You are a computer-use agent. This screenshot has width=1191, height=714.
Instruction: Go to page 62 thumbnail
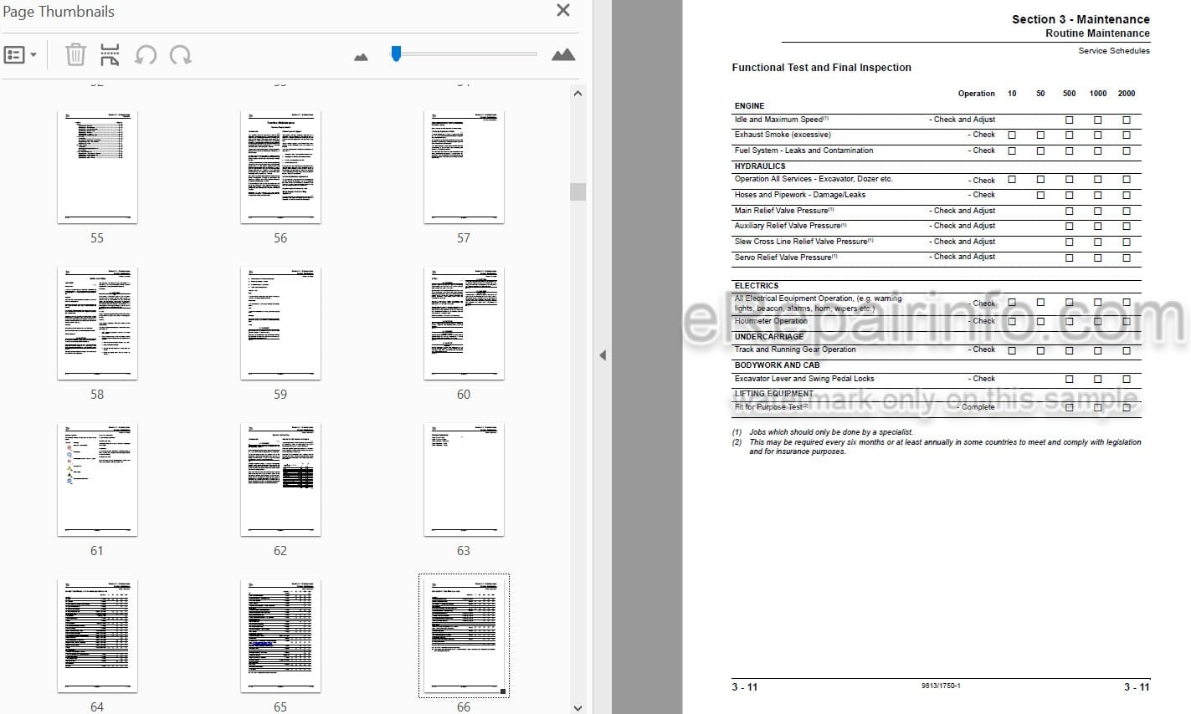pos(280,480)
